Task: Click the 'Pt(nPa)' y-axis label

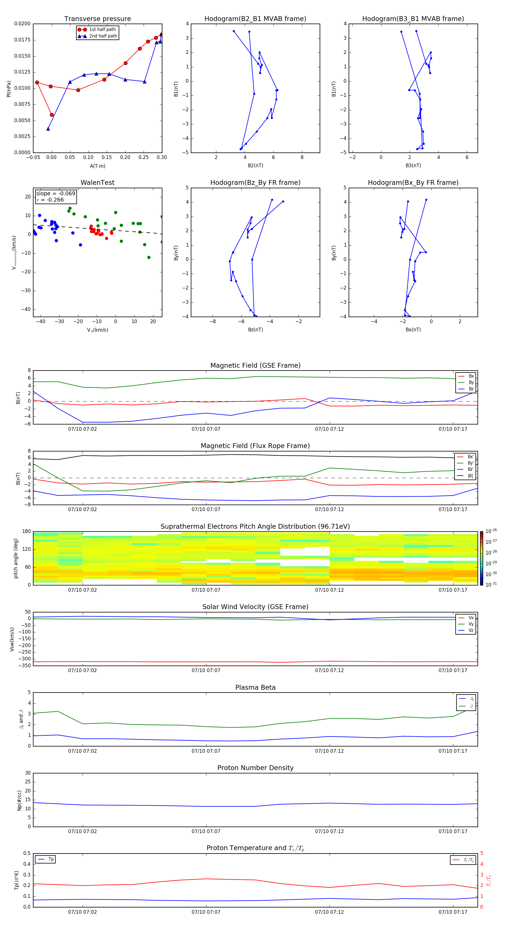Action: (x=9, y=88)
